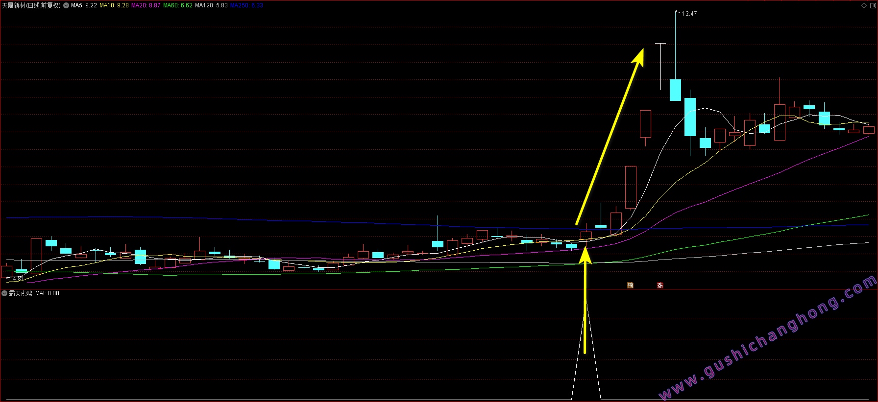The width and height of the screenshot is (878, 402).
Task: Click the 霸天虎啸 indicator name
Action: click(21, 293)
